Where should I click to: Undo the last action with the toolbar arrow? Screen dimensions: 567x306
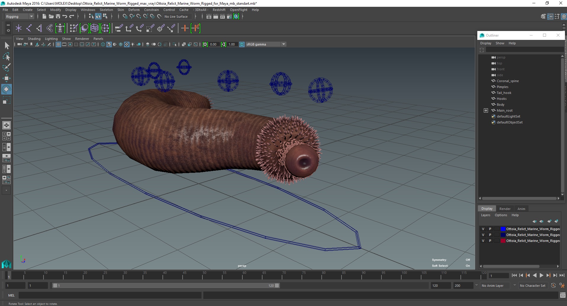[65, 17]
